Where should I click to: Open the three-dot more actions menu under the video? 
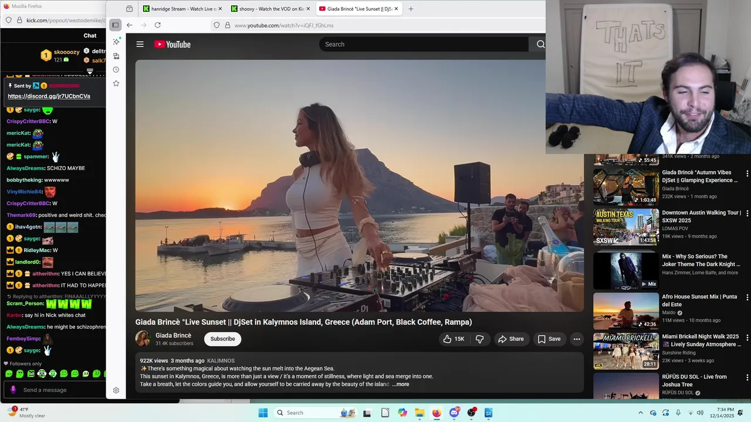(x=577, y=339)
